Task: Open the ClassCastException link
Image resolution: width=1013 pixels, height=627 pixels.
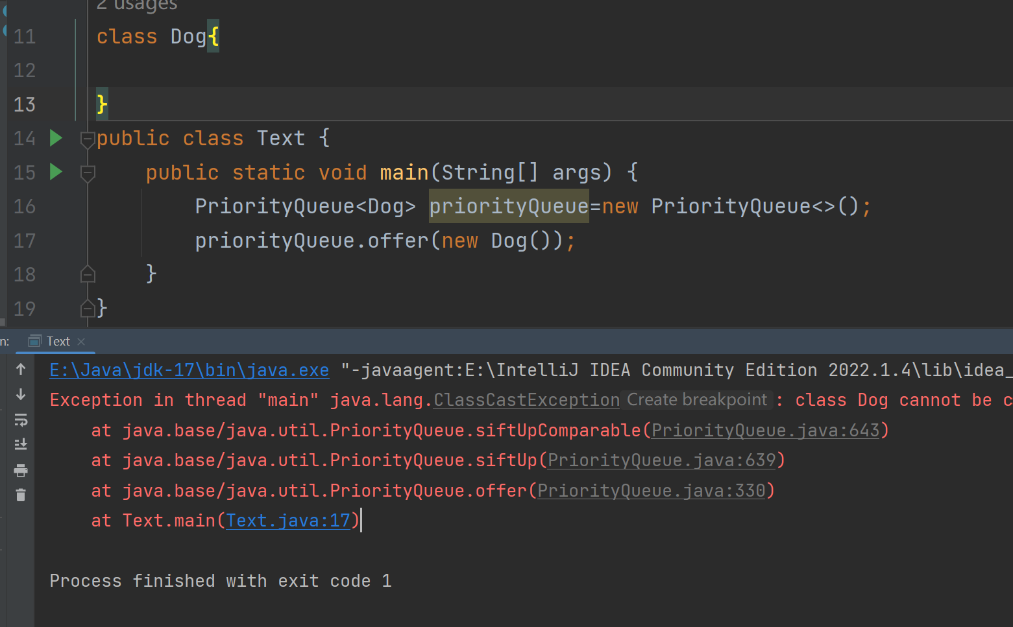Action: pos(526,400)
